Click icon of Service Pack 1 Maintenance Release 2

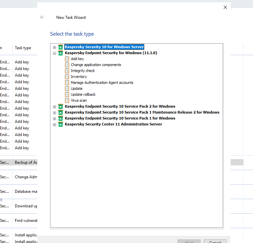[x=61, y=112]
